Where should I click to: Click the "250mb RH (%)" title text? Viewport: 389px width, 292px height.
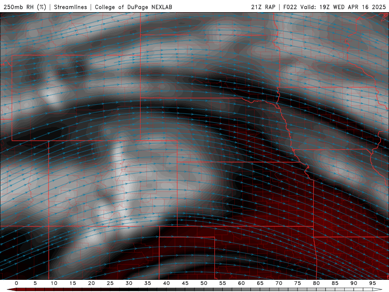point(25,7)
